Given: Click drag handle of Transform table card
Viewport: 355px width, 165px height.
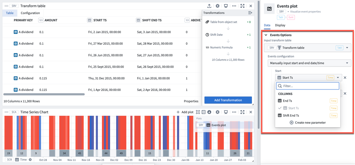Looking at the screenshot, I should pyautogui.click(x=6, y=6).
